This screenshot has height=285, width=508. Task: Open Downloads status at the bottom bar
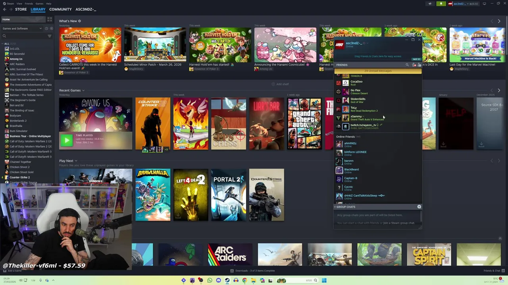252,271
